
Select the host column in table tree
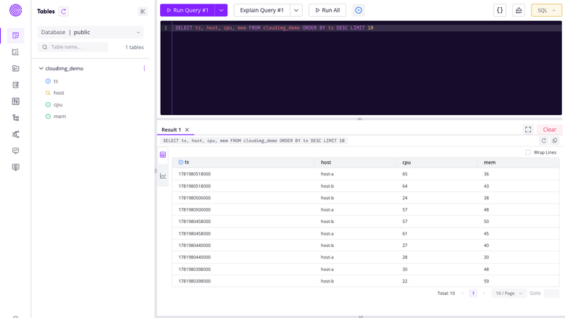coord(59,93)
